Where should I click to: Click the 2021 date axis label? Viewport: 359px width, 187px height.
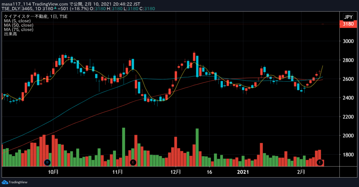pos(243,172)
